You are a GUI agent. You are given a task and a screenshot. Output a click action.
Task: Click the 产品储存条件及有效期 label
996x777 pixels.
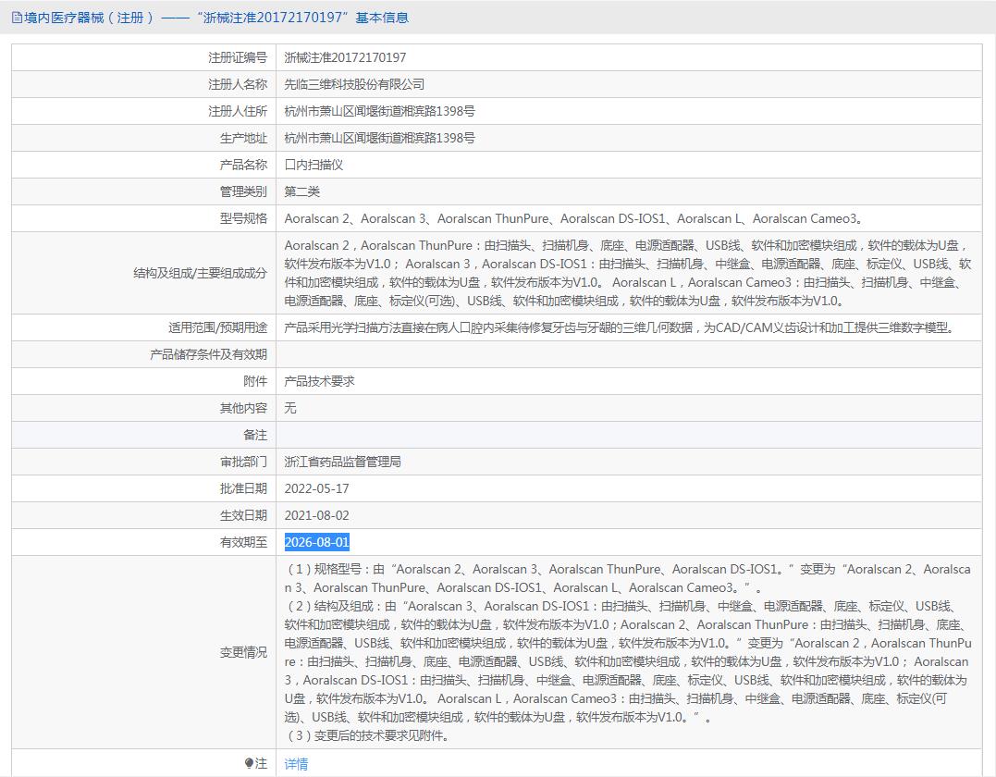208,354
